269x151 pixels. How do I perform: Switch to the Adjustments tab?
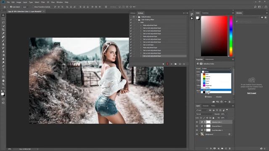pos(209,60)
